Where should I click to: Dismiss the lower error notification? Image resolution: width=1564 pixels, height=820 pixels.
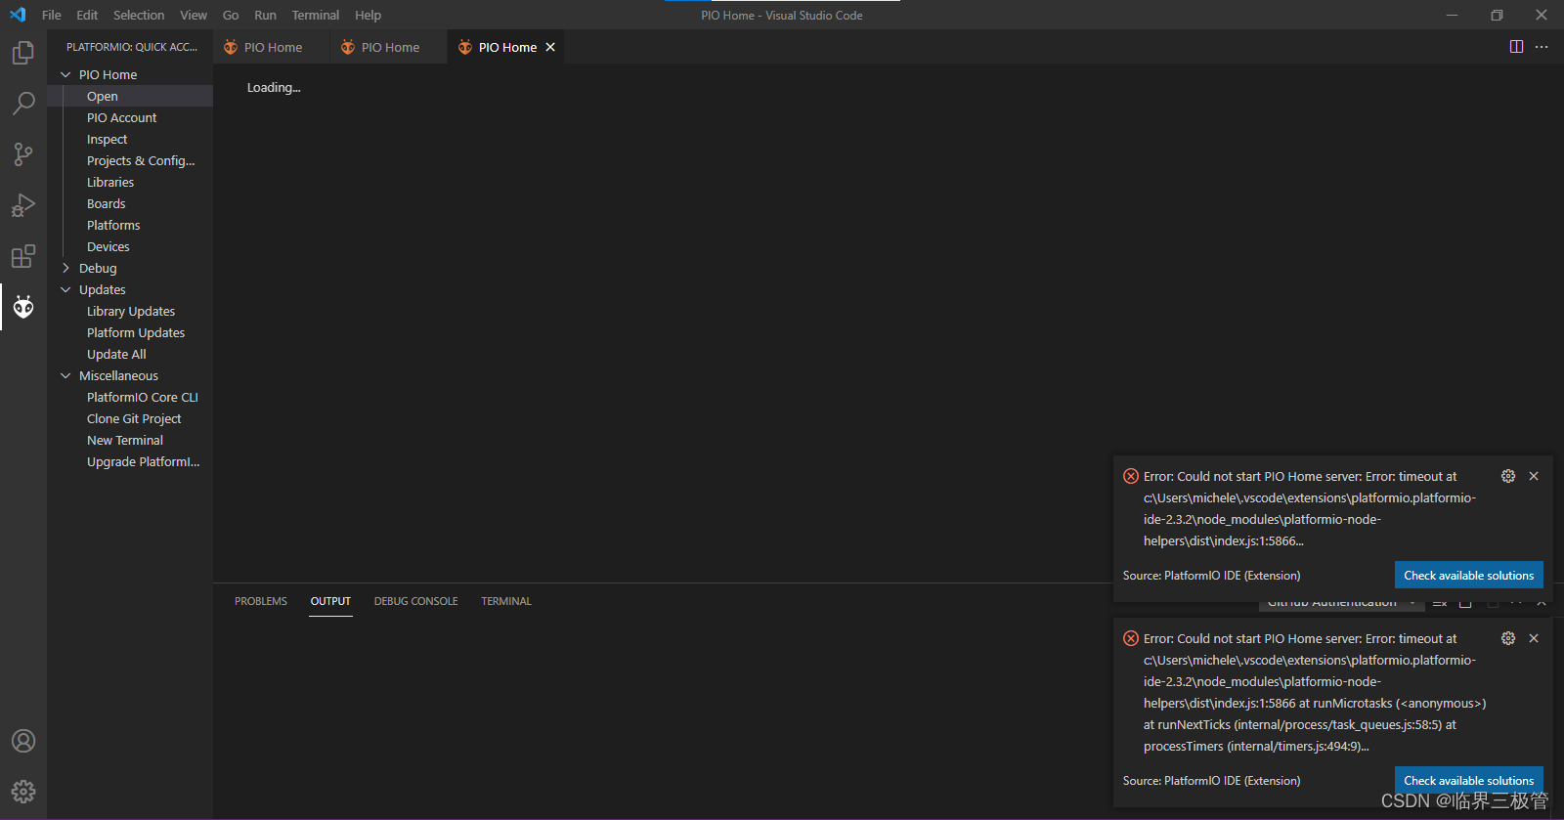(x=1534, y=638)
